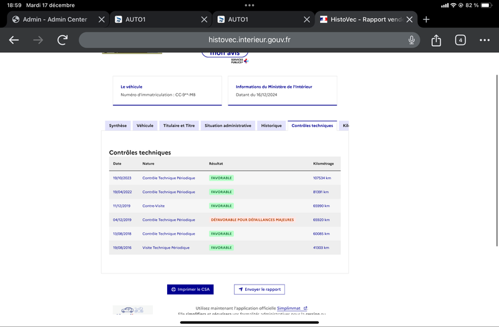Click Visite Technique Périodique entry
Viewport: 499px width, 327px height.
point(166,248)
